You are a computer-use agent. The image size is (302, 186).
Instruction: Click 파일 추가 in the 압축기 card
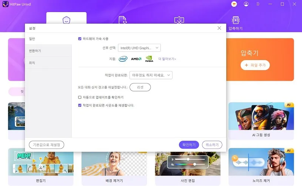coord(255,65)
